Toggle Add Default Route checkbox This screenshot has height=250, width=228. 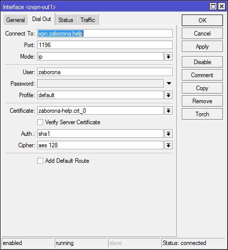(40, 161)
